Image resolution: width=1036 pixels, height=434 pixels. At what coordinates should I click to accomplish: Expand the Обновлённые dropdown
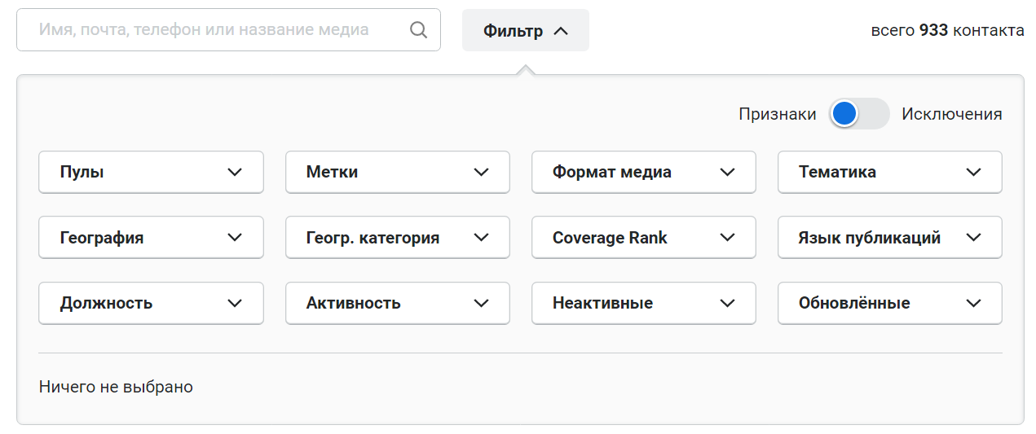coord(889,303)
